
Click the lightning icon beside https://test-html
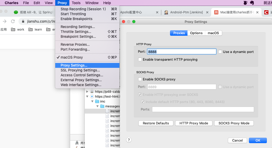(x=92, y=97)
